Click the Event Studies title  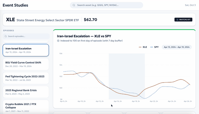pyautogui.click(x=15, y=5)
